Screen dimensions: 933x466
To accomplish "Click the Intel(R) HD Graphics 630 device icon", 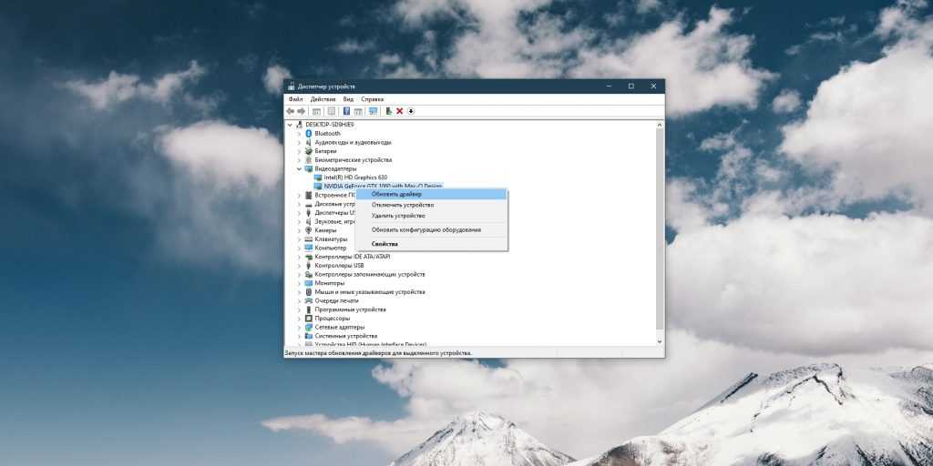I will 318,177.
